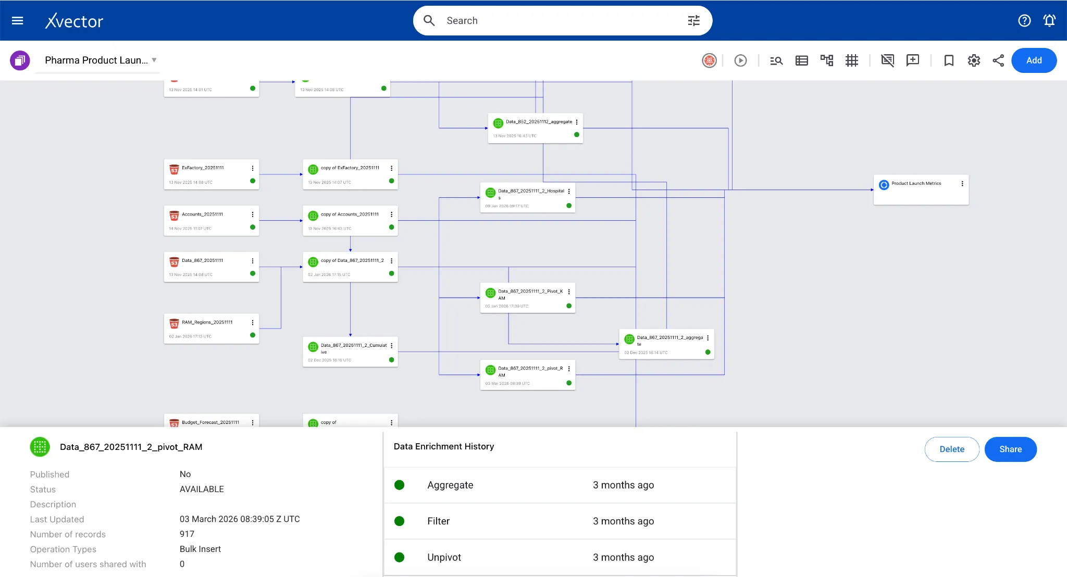Hide comments using crossed-out comment icon
Viewport: 1067px width, 577px height.
pyautogui.click(x=888, y=60)
